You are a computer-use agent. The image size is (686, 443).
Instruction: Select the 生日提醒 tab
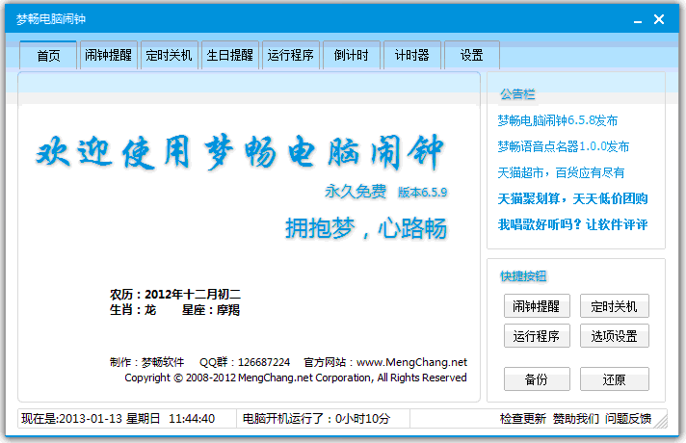[229, 55]
